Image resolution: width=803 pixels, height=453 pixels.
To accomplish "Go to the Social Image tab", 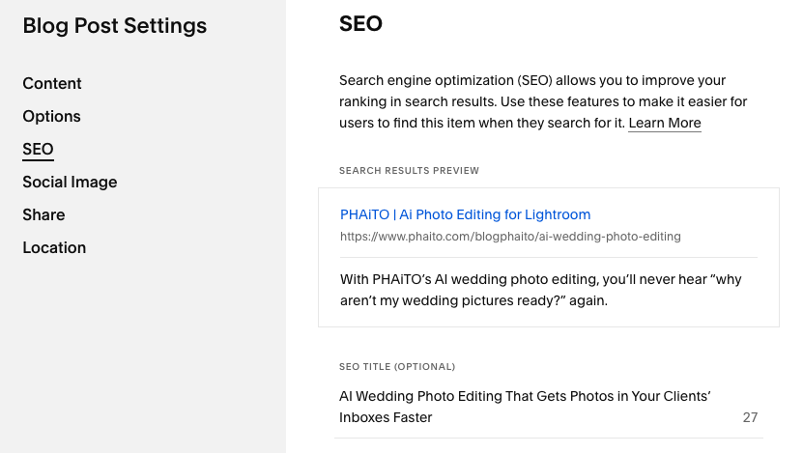I will (70, 183).
